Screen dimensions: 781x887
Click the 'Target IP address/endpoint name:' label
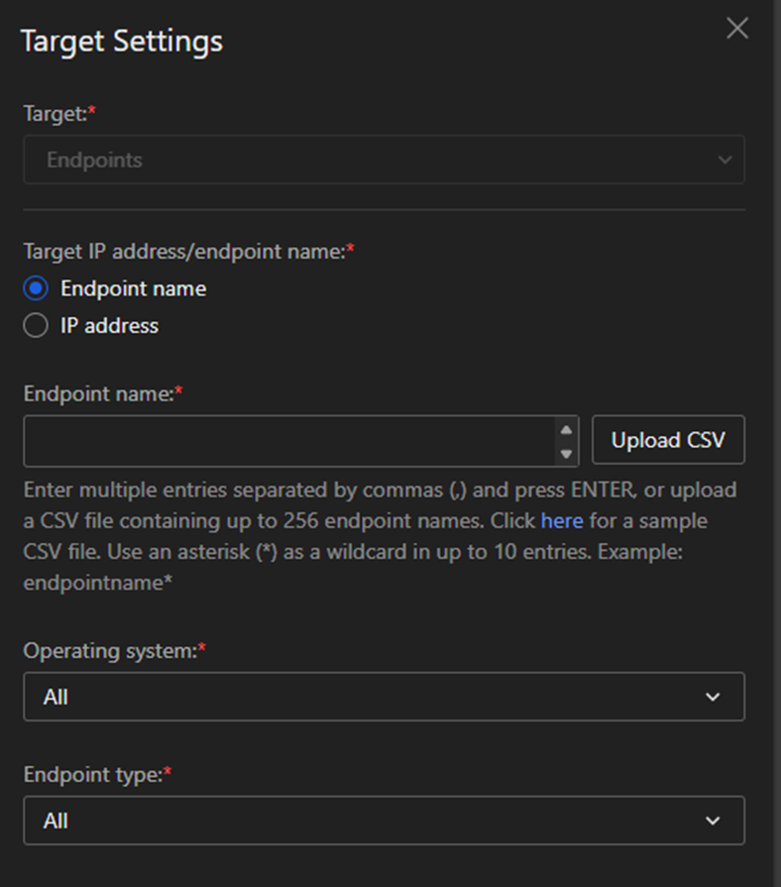(x=184, y=252)
